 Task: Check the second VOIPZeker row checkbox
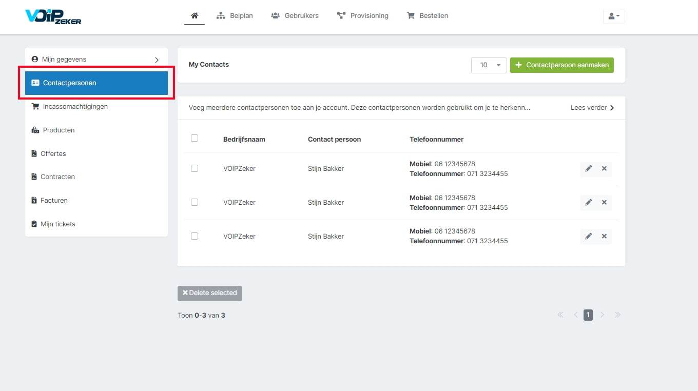pyautogui.click(x=195, y=202)
